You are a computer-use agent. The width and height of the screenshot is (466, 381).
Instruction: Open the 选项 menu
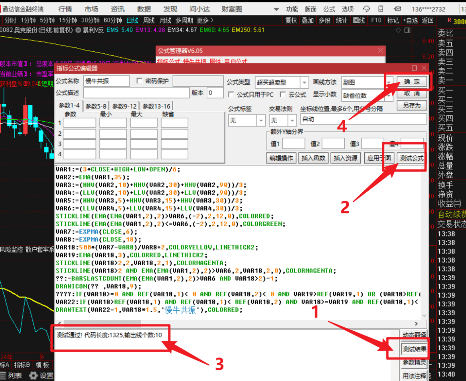pos(348,9)
